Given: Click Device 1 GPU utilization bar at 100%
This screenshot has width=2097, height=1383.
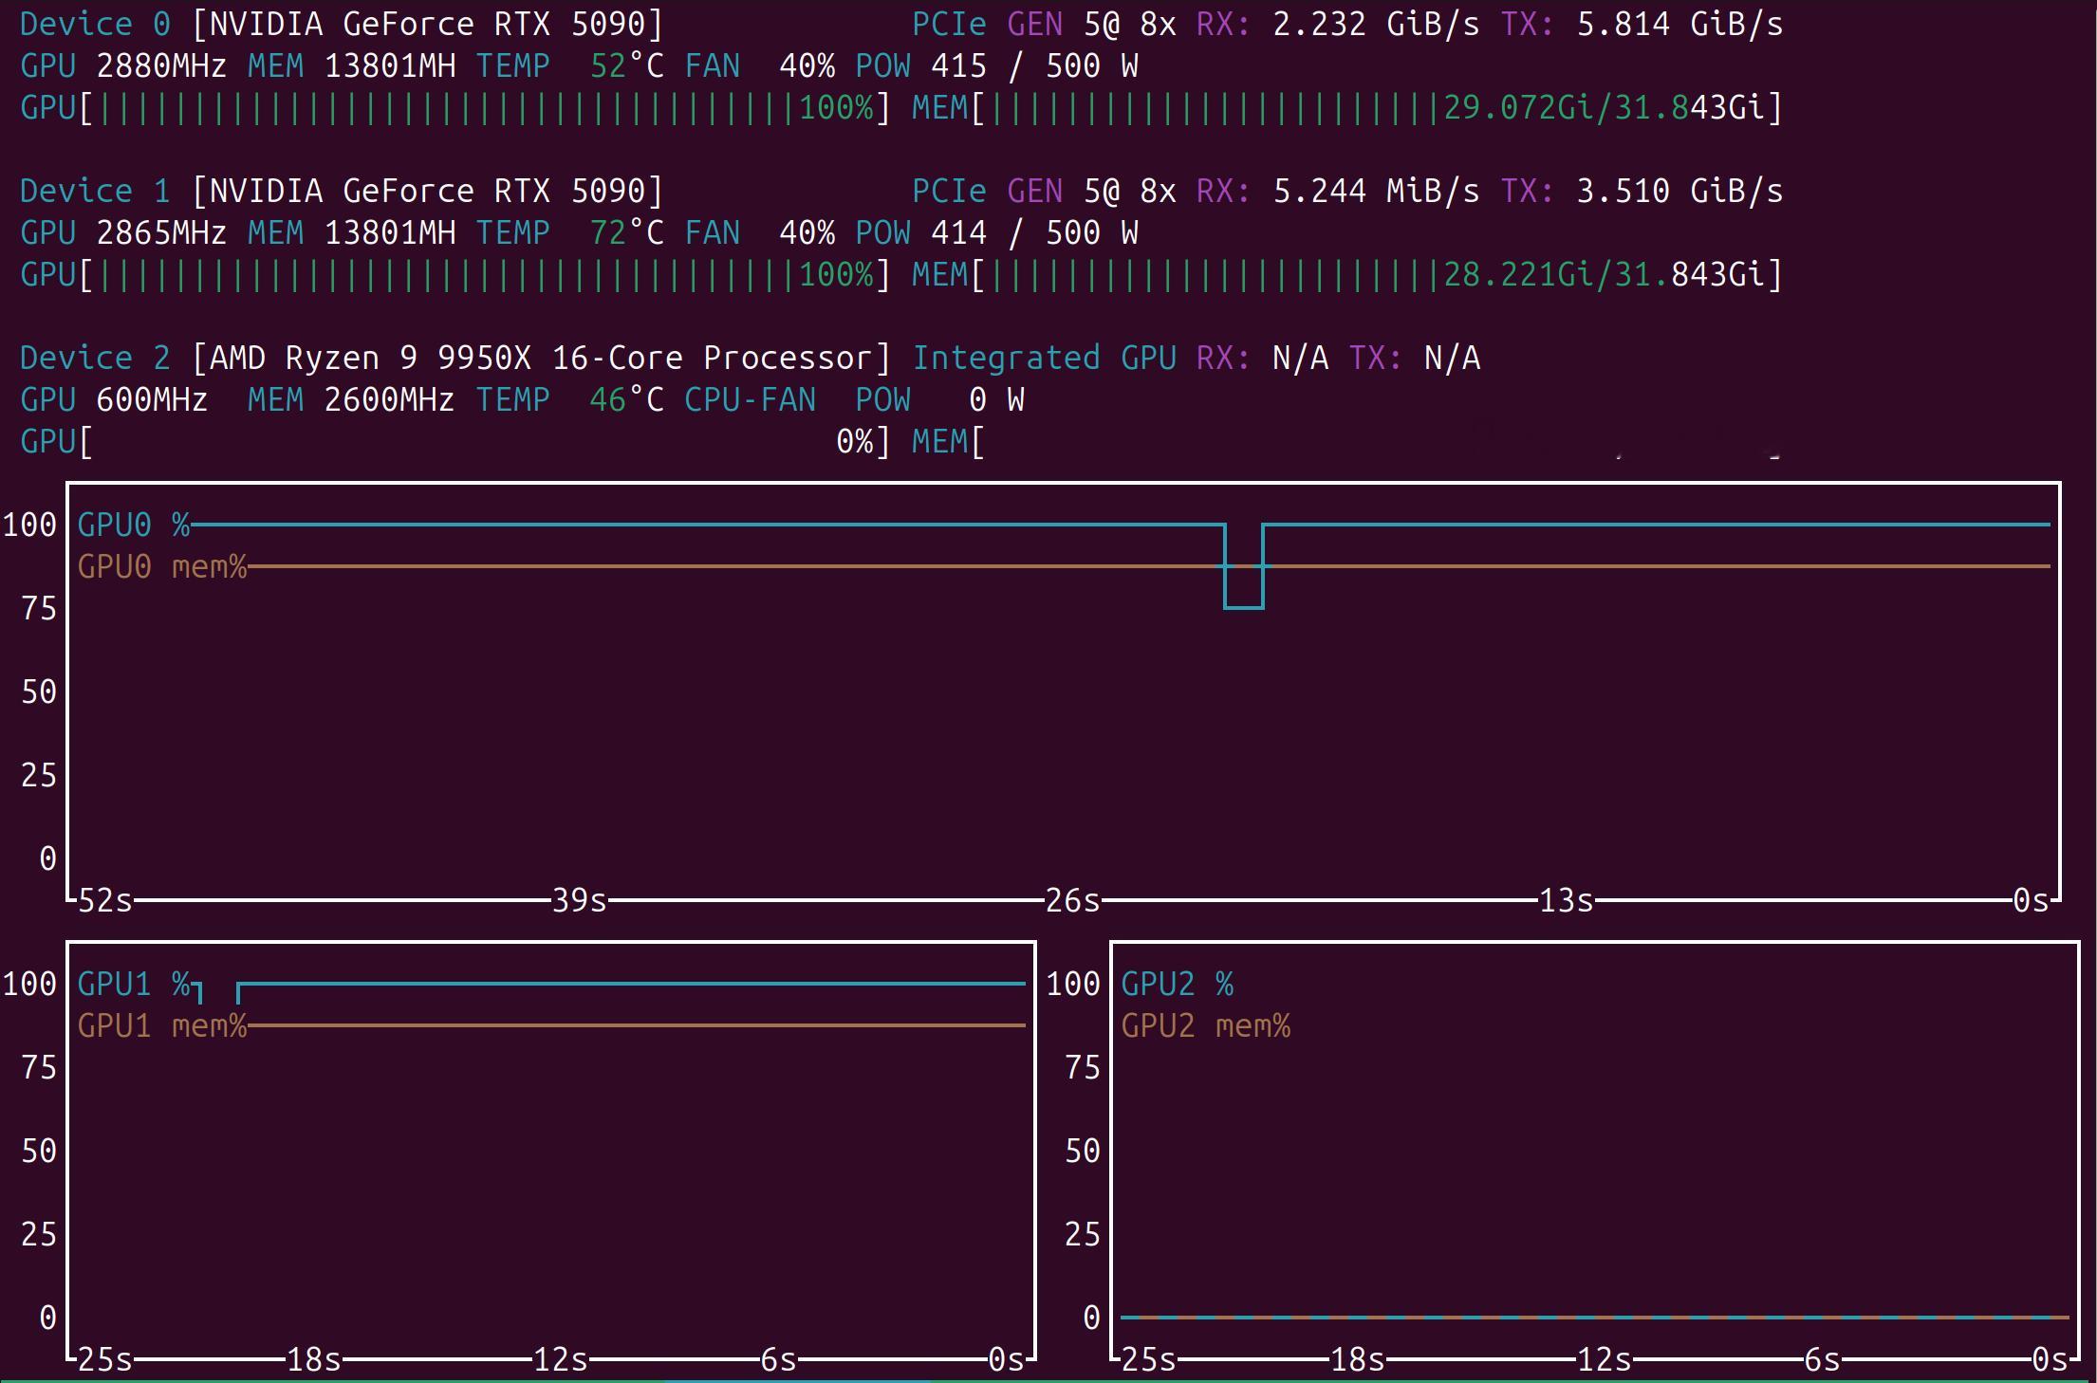Looking at the screenshot, I should click(455, 275).
